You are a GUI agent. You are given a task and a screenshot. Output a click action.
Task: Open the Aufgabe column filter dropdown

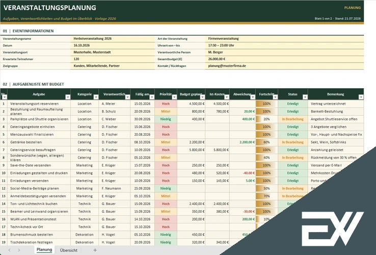[68, 97]
